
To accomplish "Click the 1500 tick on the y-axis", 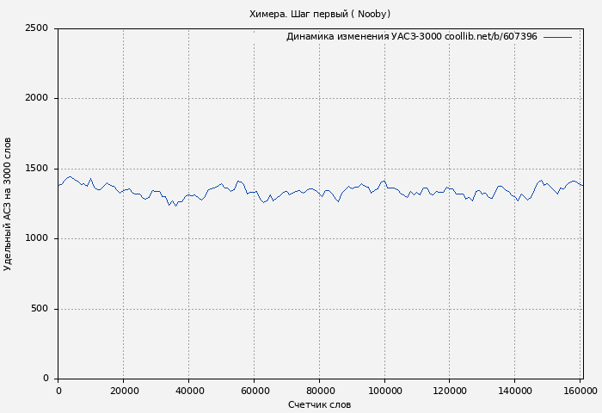I will coord(36,169).
